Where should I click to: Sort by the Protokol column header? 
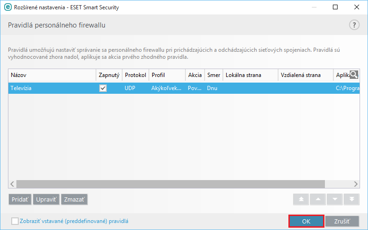click(x=135, y=75)
